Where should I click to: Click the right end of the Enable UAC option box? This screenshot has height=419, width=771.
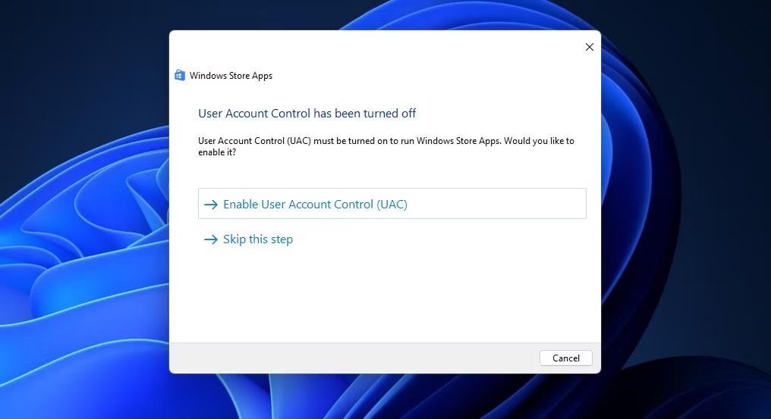(x=565, y=203)
